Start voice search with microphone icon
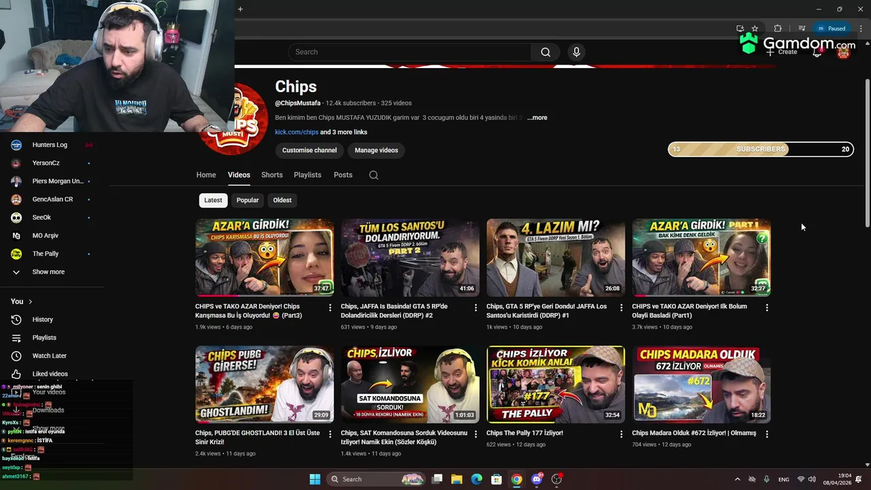 click(x=576, y=52)
